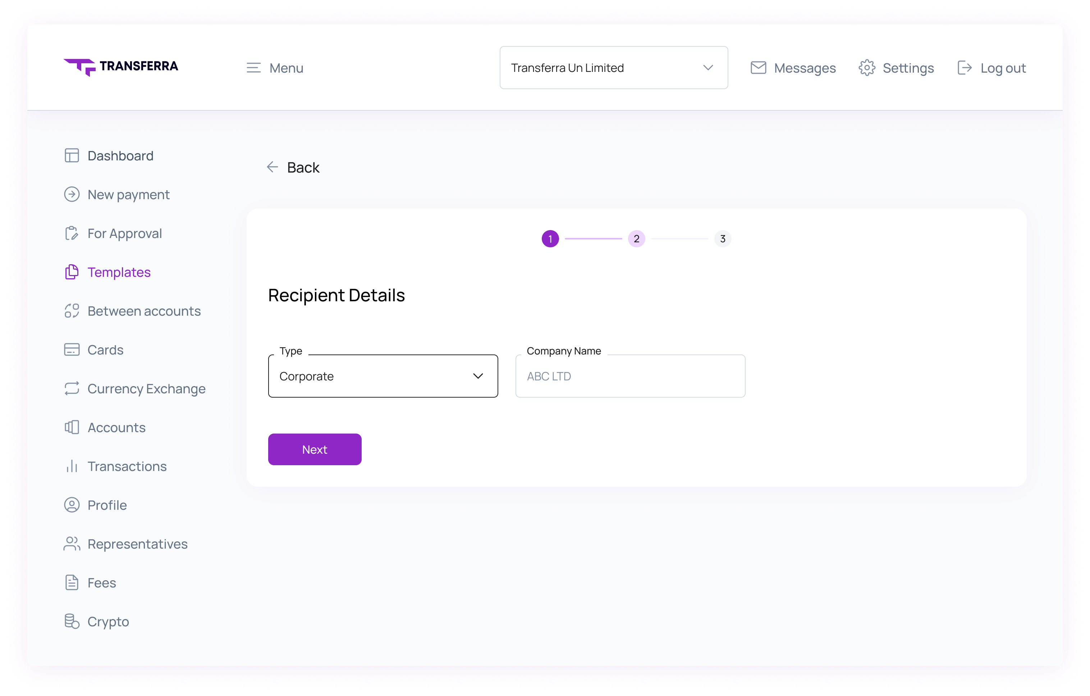The height and width of the screenshot is (696, 1090).
Task: Click the Settings gear icon
Action: coord(867,68)
